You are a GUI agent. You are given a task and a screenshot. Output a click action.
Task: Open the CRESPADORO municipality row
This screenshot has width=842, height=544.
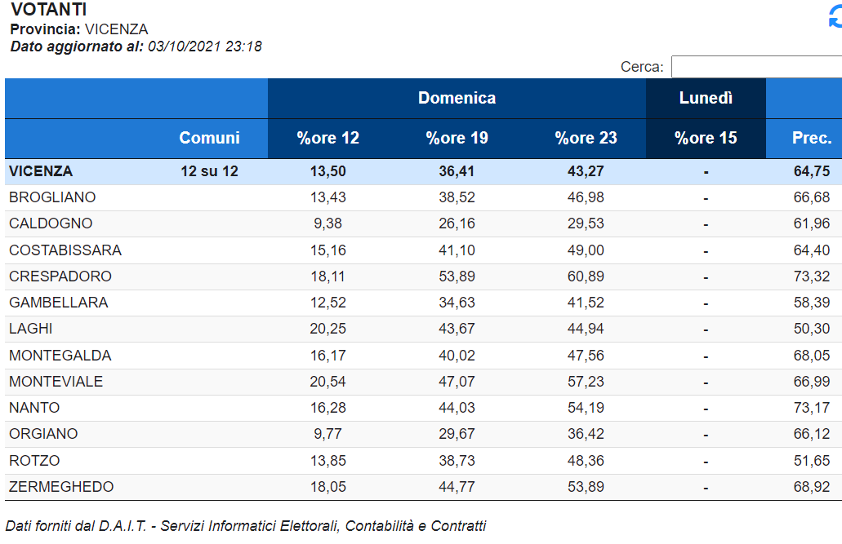[x=423, y=276]
